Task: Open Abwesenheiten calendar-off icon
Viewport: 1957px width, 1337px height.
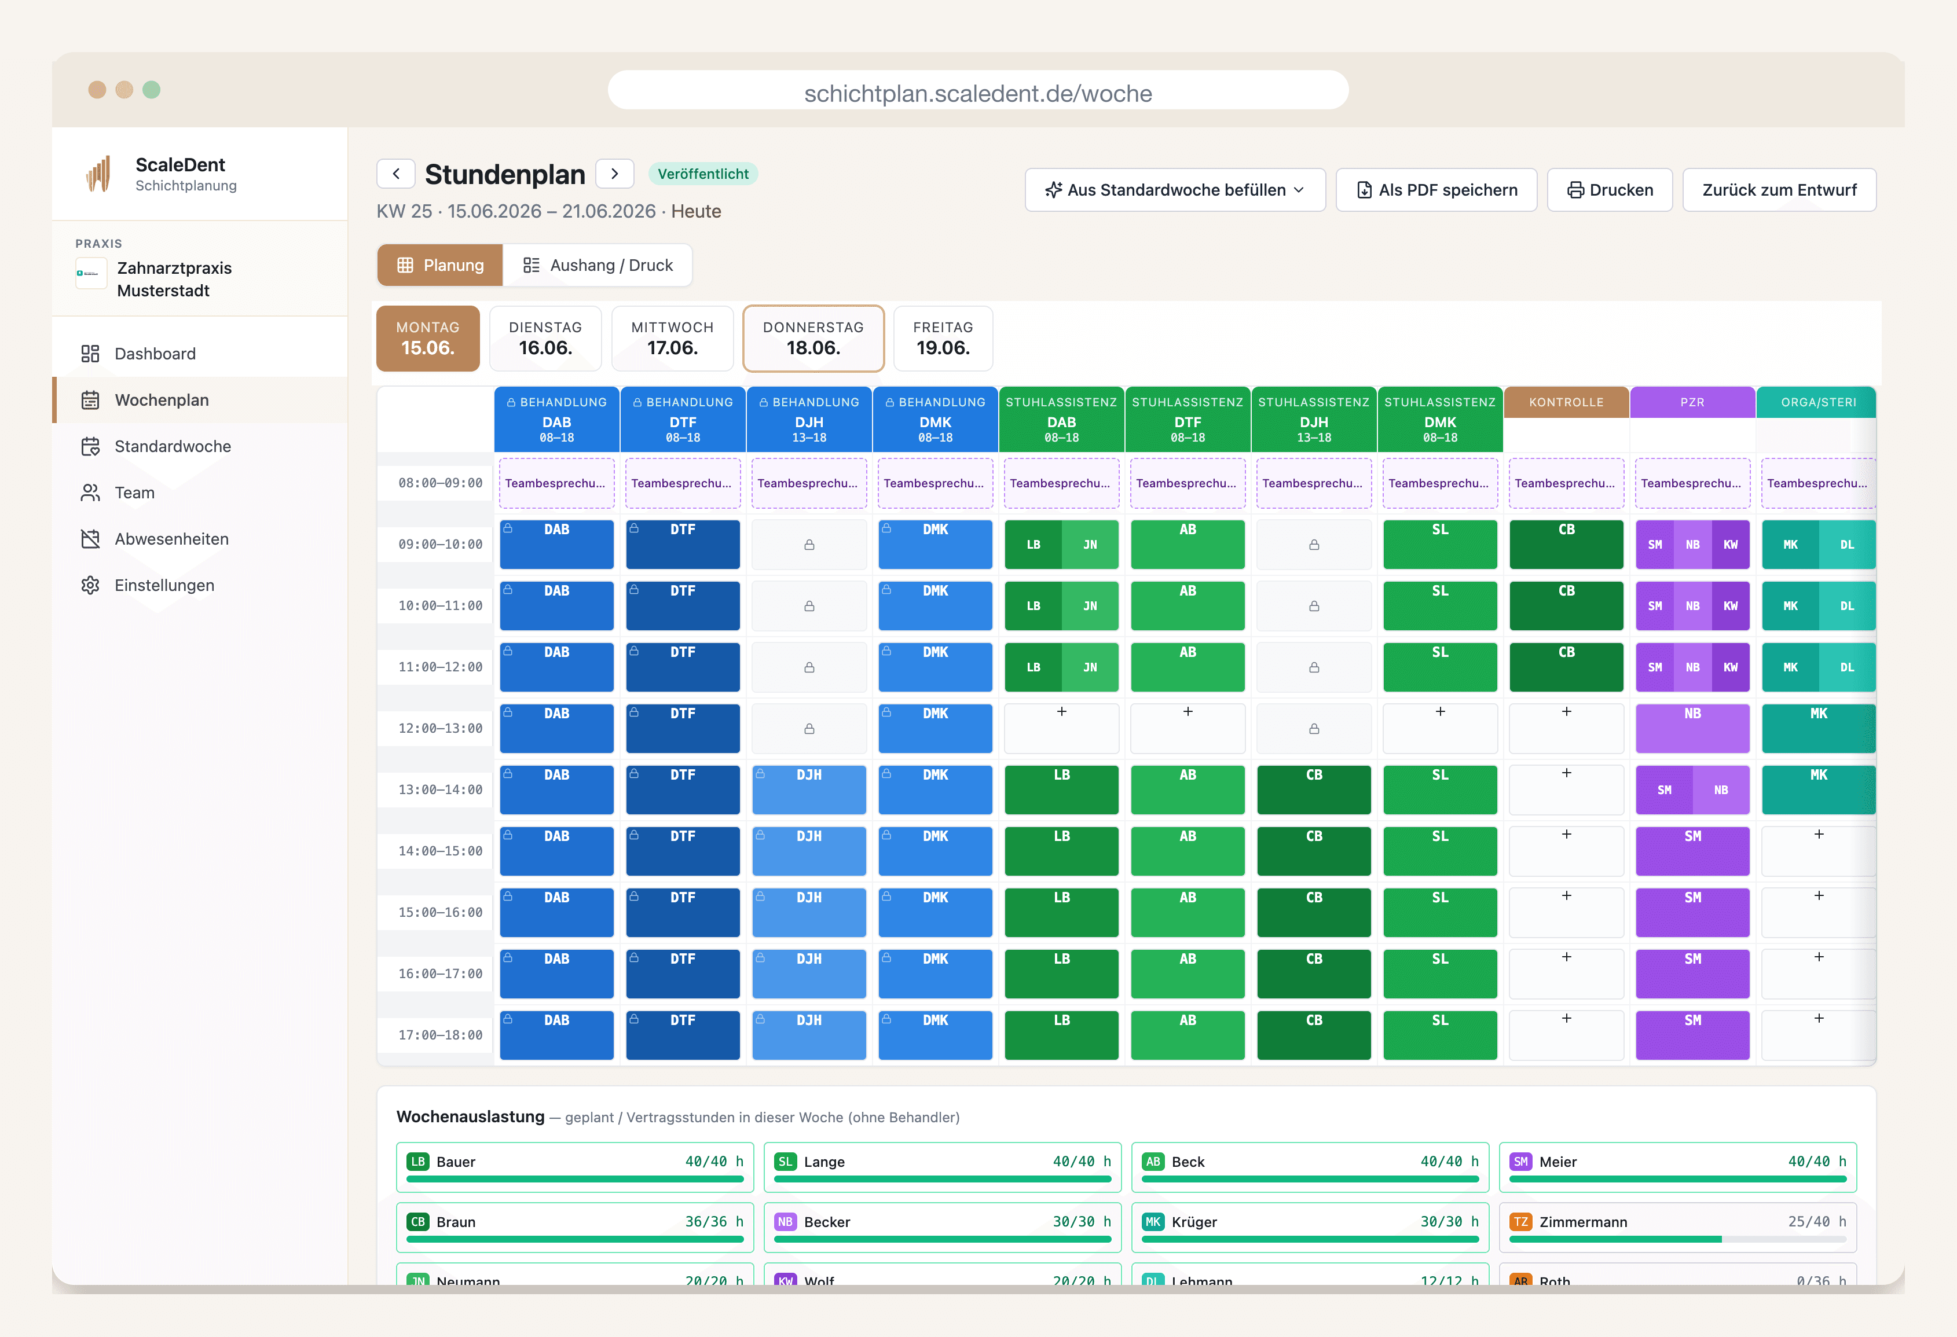Action: pos(90,539)
